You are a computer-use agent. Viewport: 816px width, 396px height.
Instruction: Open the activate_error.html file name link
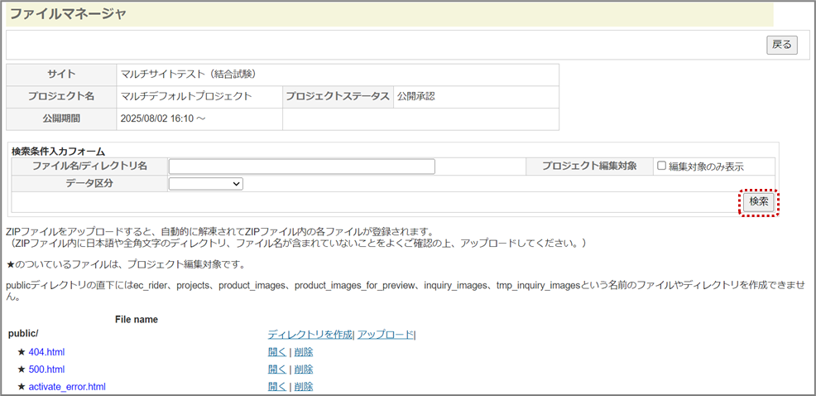[x=67, y=387]
